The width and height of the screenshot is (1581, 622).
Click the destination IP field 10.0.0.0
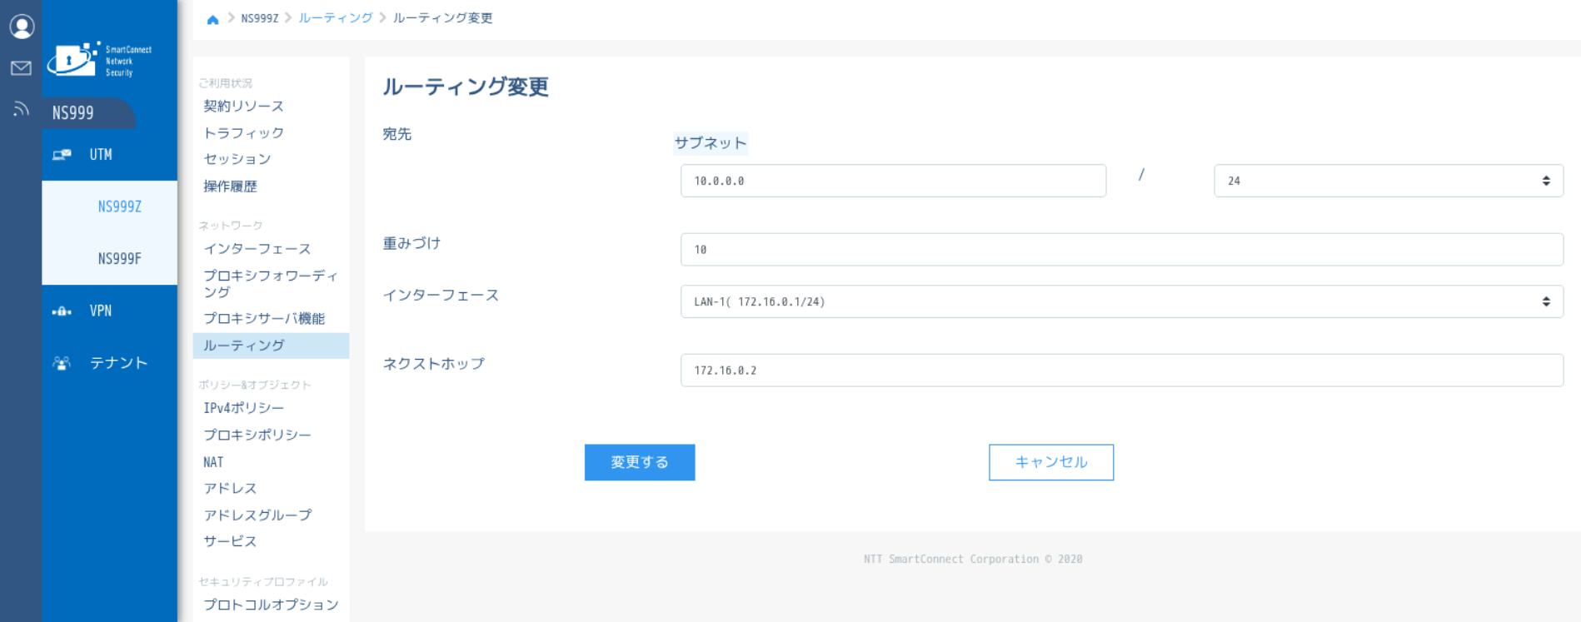pos(893,181)
